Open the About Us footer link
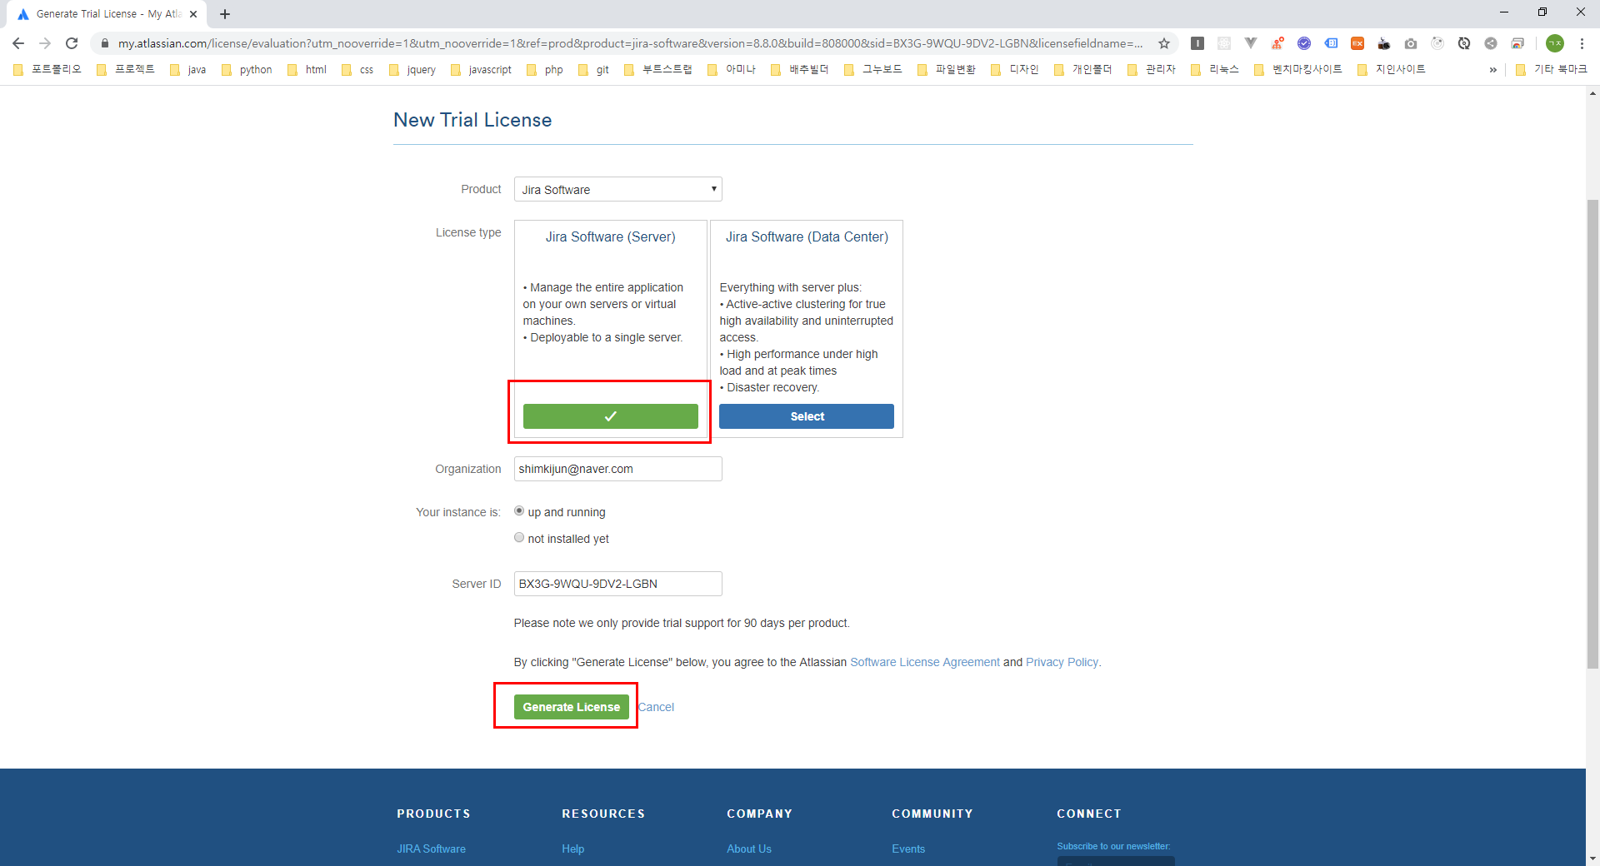The image size is (1600, 866). click(748, 849)
